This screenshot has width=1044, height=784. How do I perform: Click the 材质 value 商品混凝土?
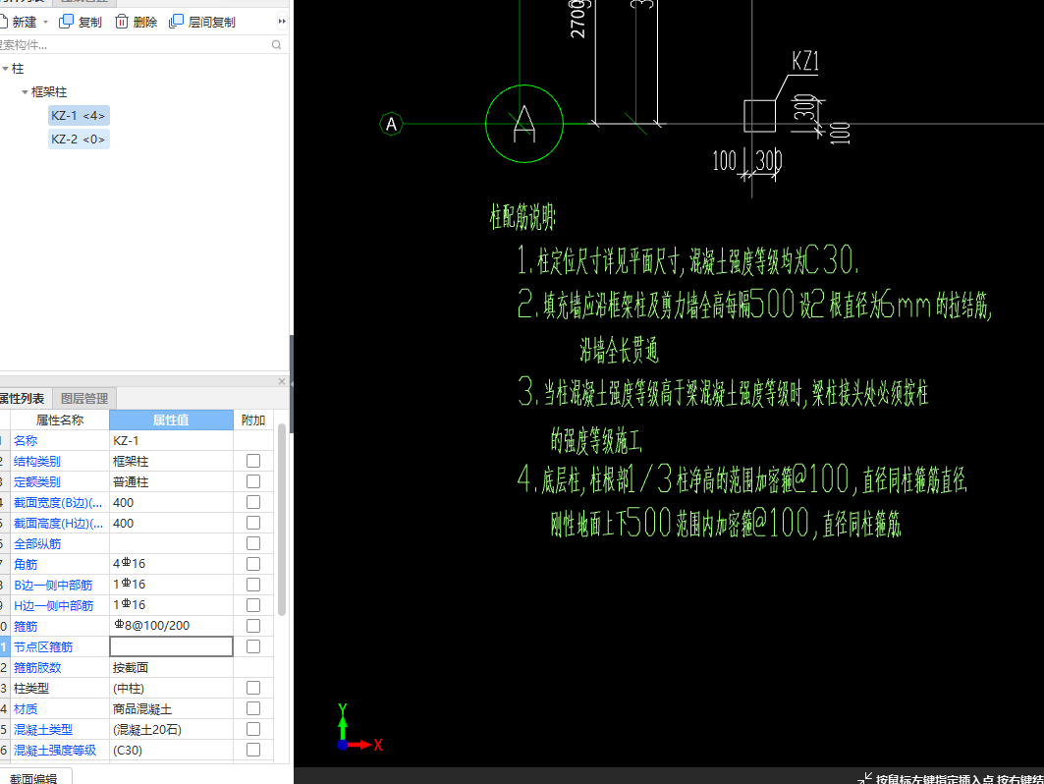pos(171,708)
